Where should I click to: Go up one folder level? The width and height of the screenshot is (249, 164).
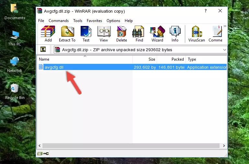tap(43, 49)
